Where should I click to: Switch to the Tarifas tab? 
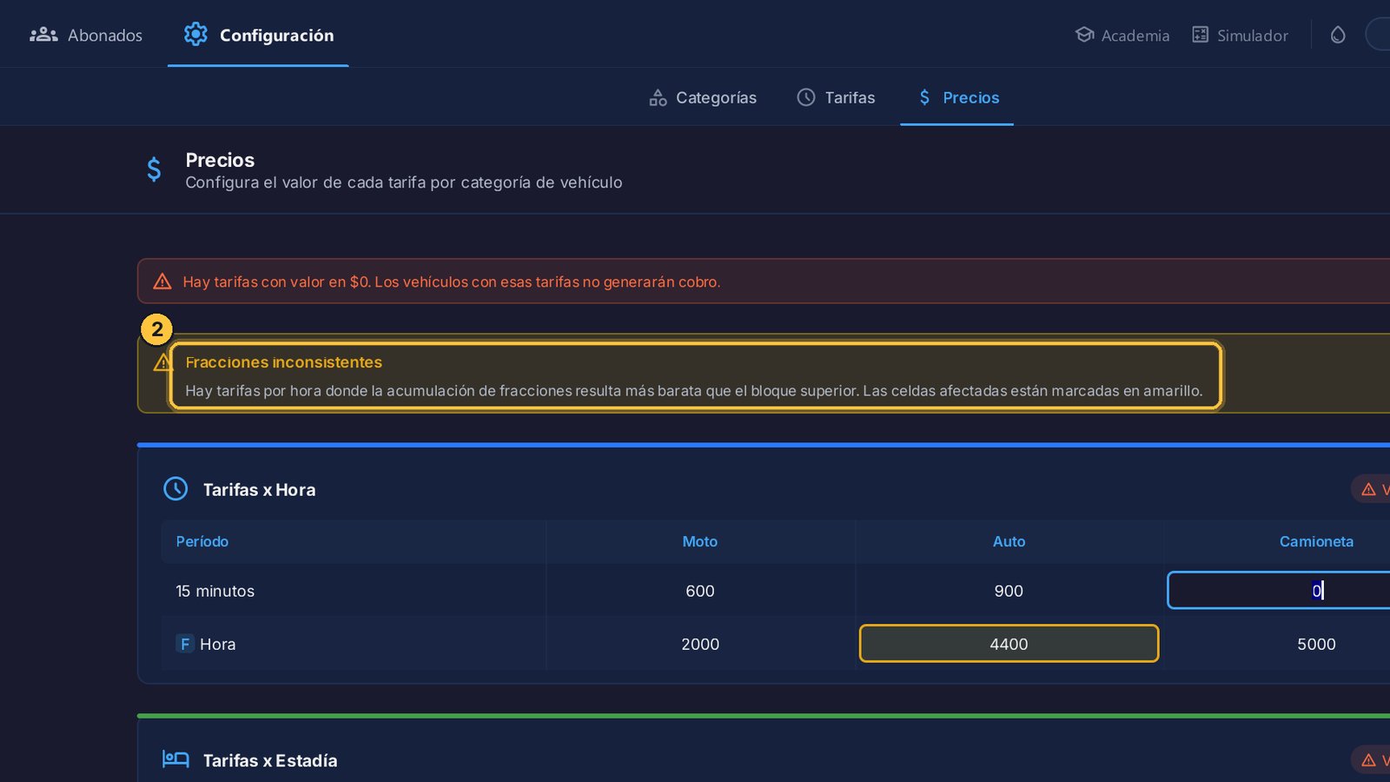tap(836, 97)
